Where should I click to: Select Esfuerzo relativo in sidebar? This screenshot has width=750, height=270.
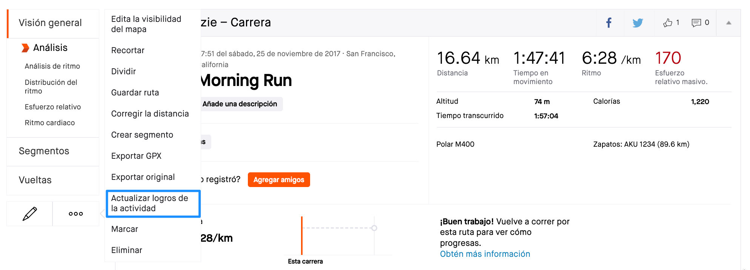[53, 107]
